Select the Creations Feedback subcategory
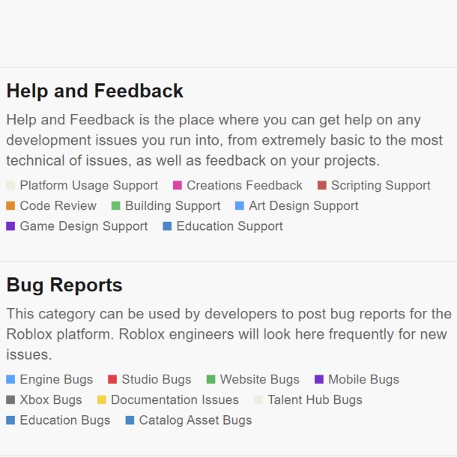This screenshot has height=457, width=457. pos(237,185)
